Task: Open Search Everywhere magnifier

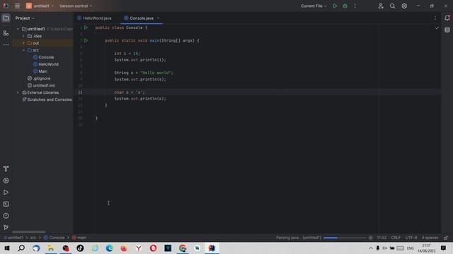Action: tap(392, 6)
